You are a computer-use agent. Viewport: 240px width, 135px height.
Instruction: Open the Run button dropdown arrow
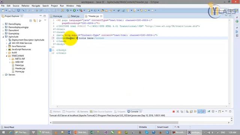click(x=78, y=10)
